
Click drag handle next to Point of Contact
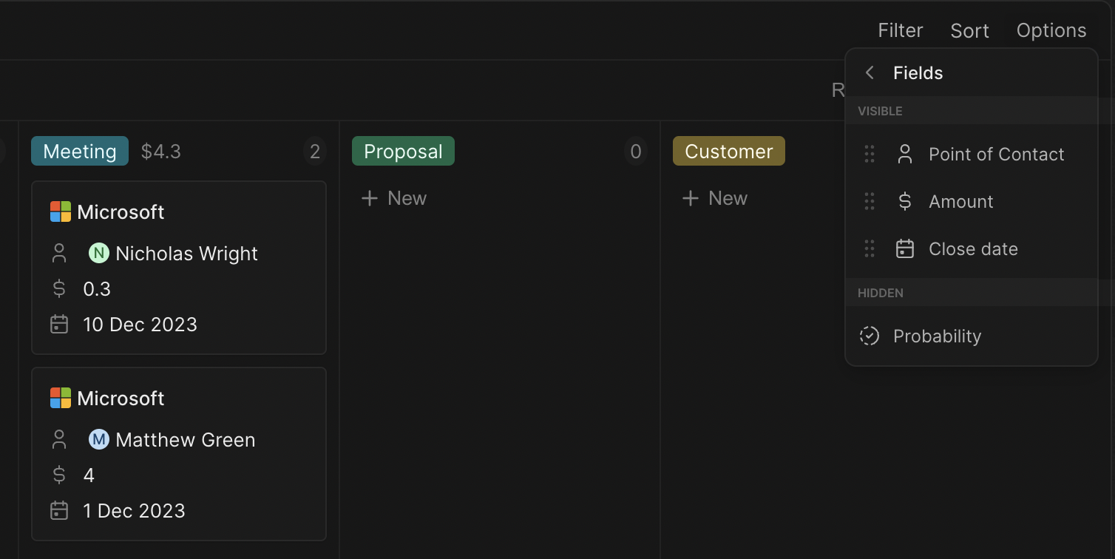pyautogui.click(x=870, y=154)
